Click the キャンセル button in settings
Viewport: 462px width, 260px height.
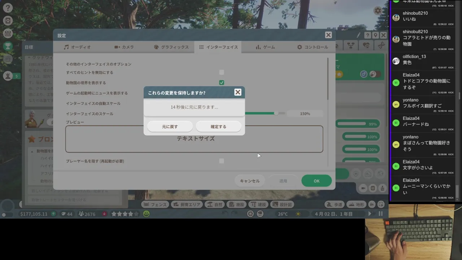[x=249, y=181]
